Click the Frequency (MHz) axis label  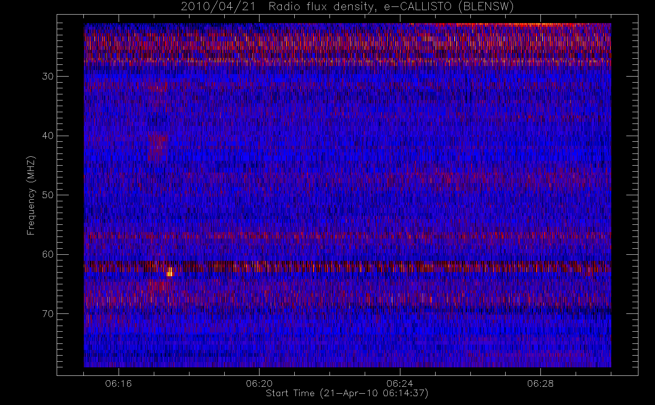pyautogui.click(x=31, y=195)
